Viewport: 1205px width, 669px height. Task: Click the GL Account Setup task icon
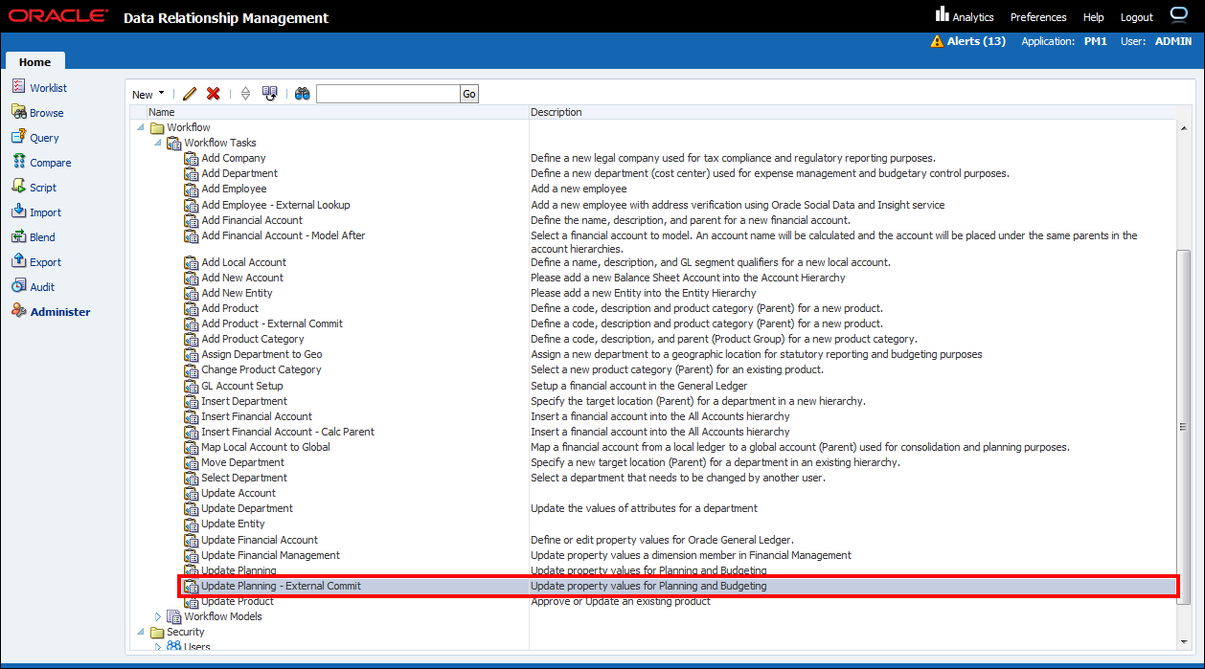(x=192, y=387)
